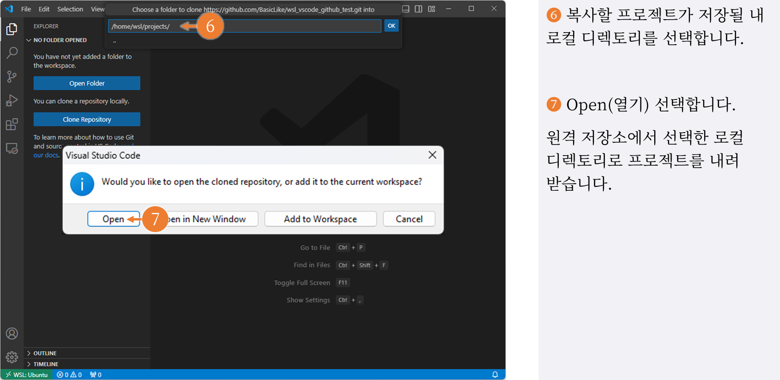Click the /home/wsl/projects/ path input
The height and width of the screenshot is (380, 780).
(245, 26)
